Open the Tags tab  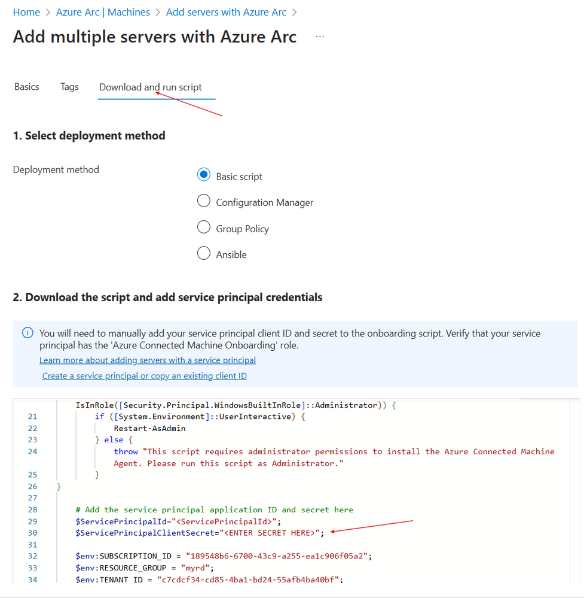(x=69, y=87)
